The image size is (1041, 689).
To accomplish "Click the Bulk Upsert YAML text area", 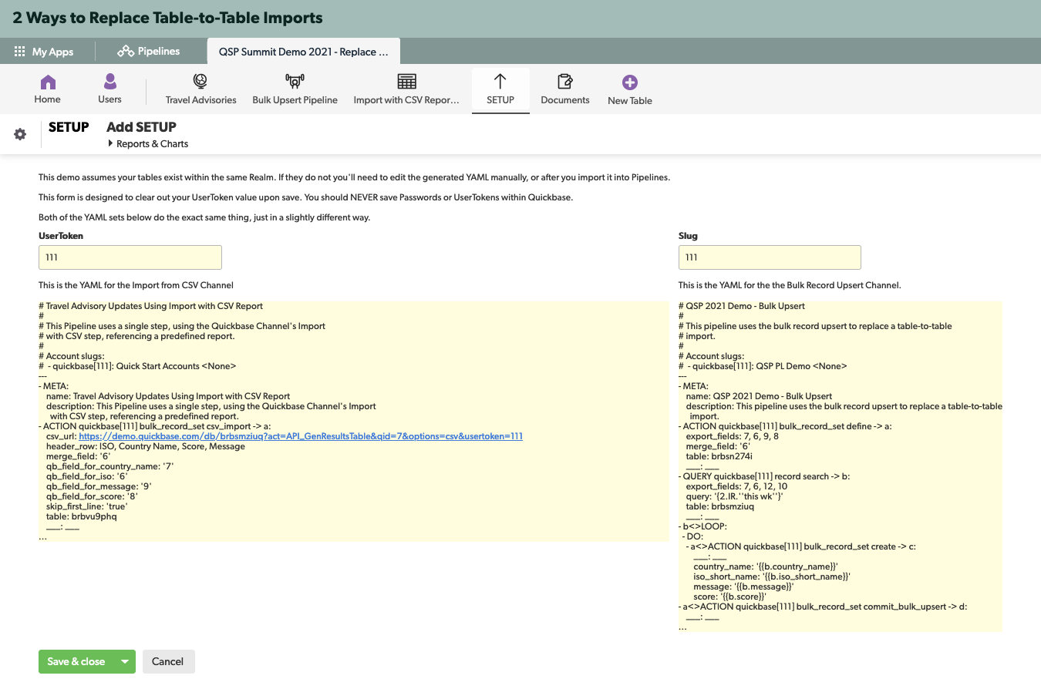I will point(840,466).
